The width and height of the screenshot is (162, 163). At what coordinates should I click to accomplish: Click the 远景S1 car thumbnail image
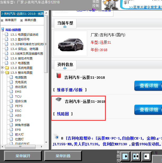pyautogui.click(x=70, y=43)
